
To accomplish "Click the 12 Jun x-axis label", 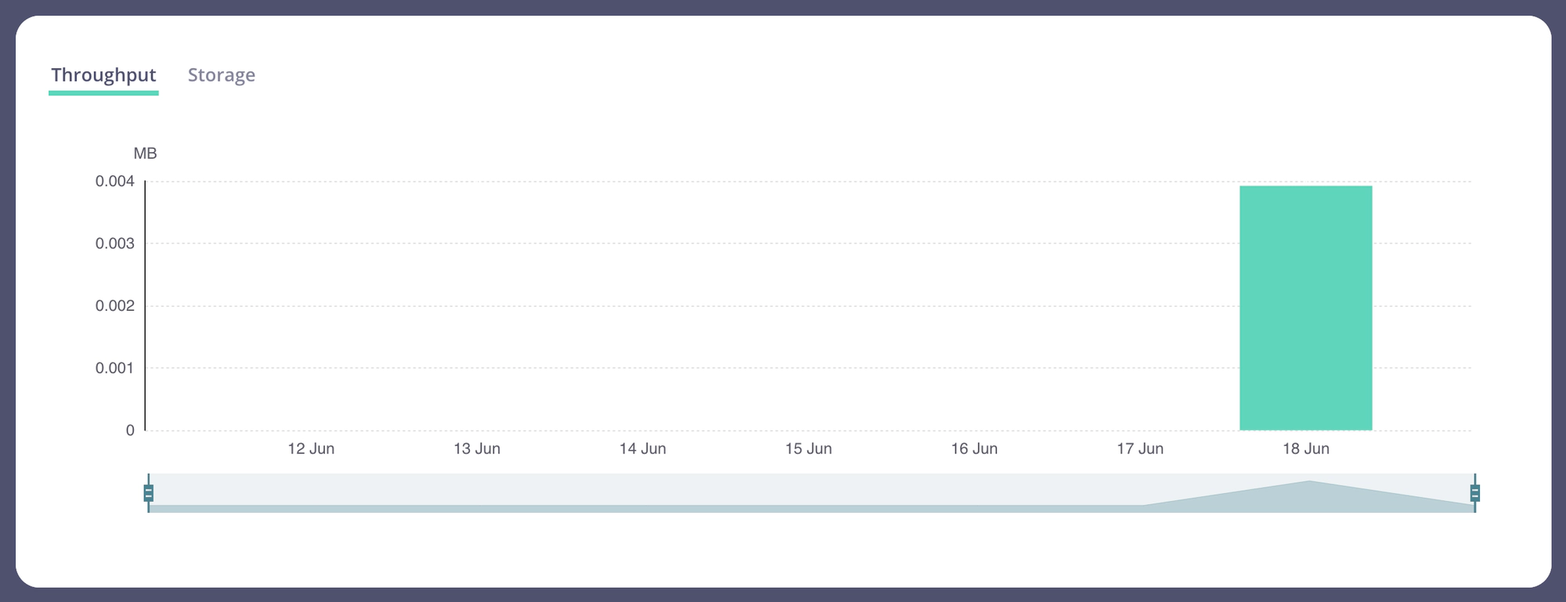I will click(311, 449).
